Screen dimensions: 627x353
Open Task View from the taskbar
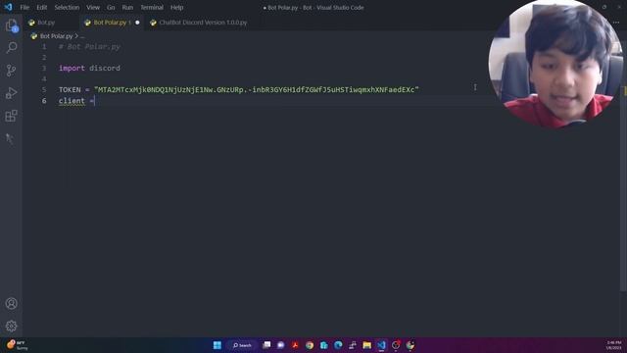[266, 345]
